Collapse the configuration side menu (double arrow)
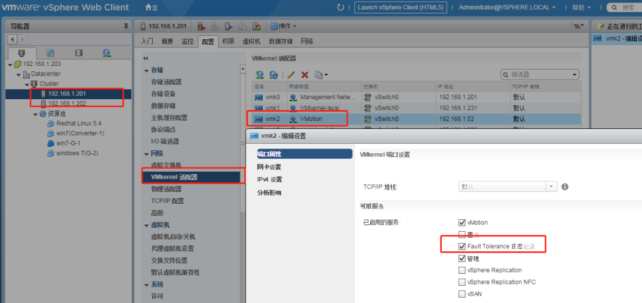This screenshot has width=642, height=303. [x=146, y=59]
